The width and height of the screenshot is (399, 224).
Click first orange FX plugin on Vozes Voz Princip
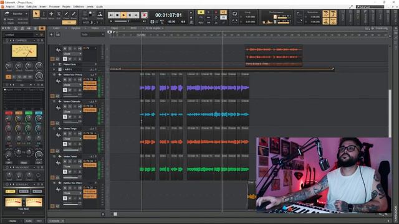[x=90, y=83]
